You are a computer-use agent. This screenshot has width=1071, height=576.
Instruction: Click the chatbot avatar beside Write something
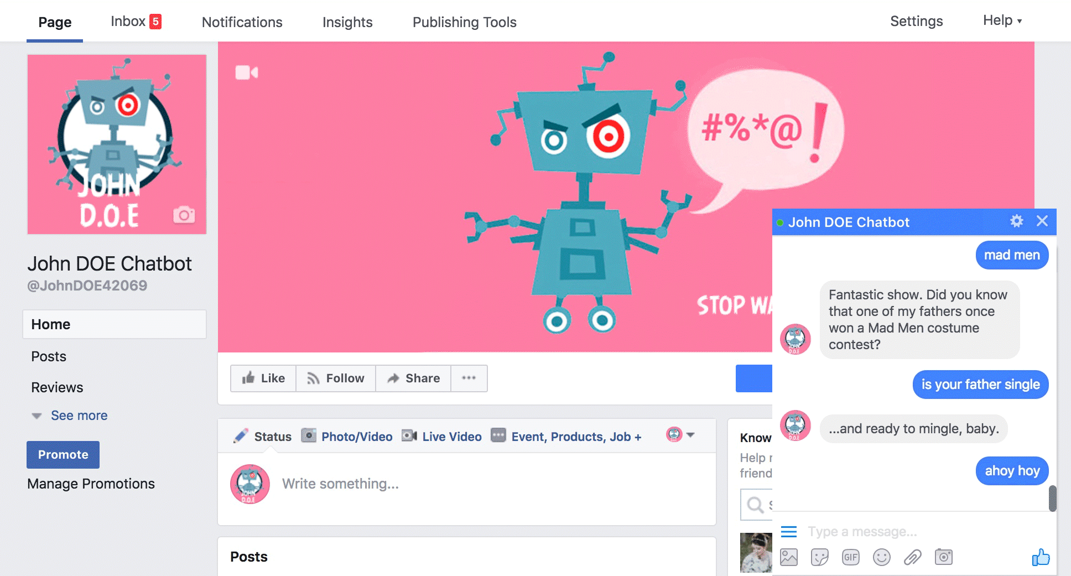pyautogui.click(x=250, y=484)
